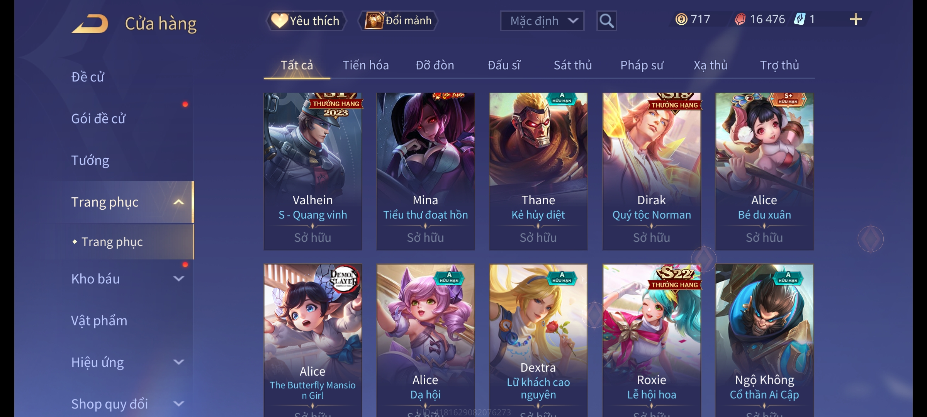The width and height of the screenshot is (927, 417).
Task: Switch to the Sát thủ tab
Action: tap(573, 65)
